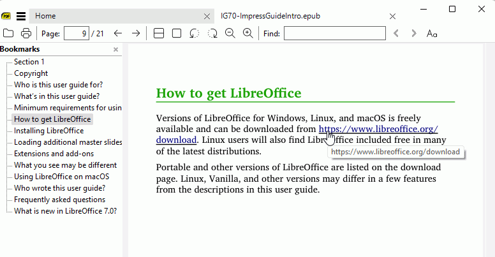Click the 'How to get LibreOffice' page heading
The image size is (495, 257).
(x=228, y=93)
